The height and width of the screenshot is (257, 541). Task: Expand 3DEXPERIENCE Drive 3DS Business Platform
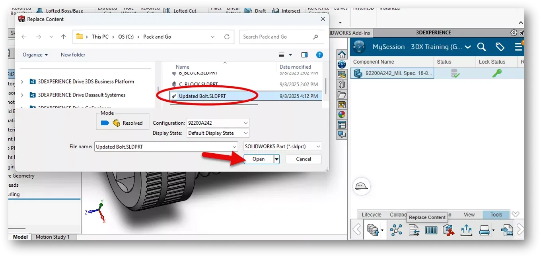pos(22,81)
